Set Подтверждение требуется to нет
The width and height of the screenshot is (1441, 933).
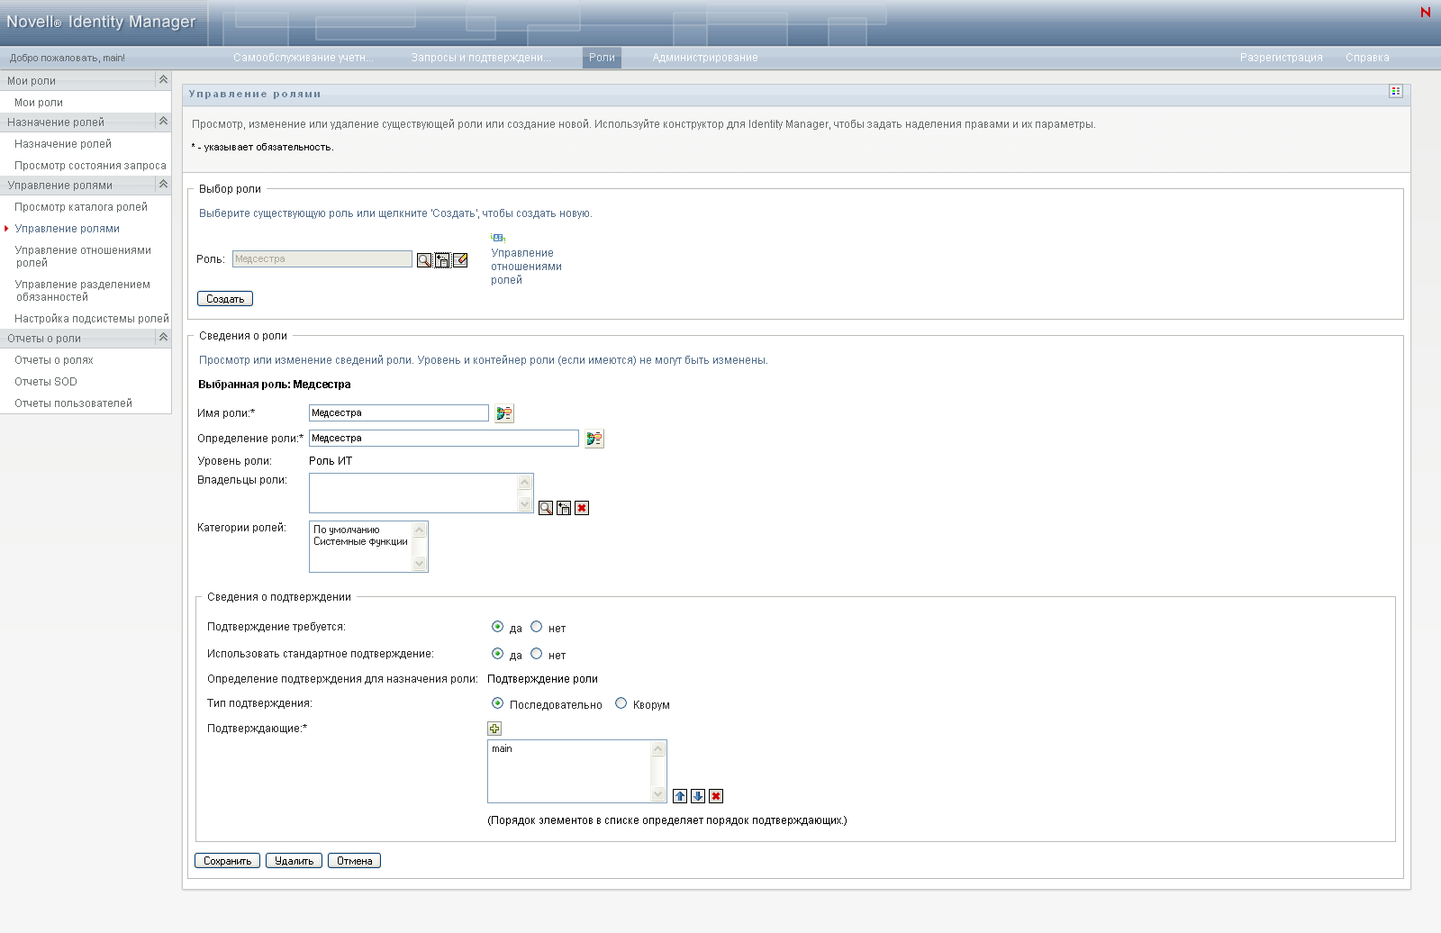click(536, 627)
